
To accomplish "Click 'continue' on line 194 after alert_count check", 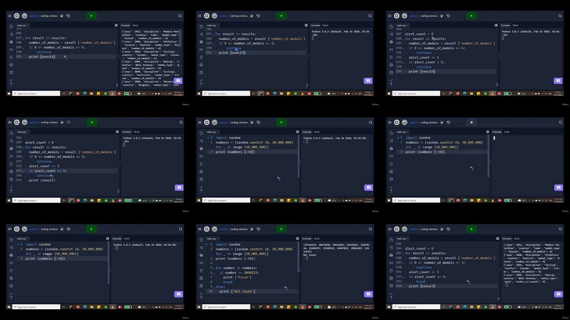I will [x=44, y=175].
